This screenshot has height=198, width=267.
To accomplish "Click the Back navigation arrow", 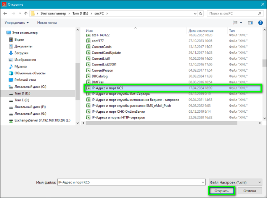I will [x=5, y=13].
